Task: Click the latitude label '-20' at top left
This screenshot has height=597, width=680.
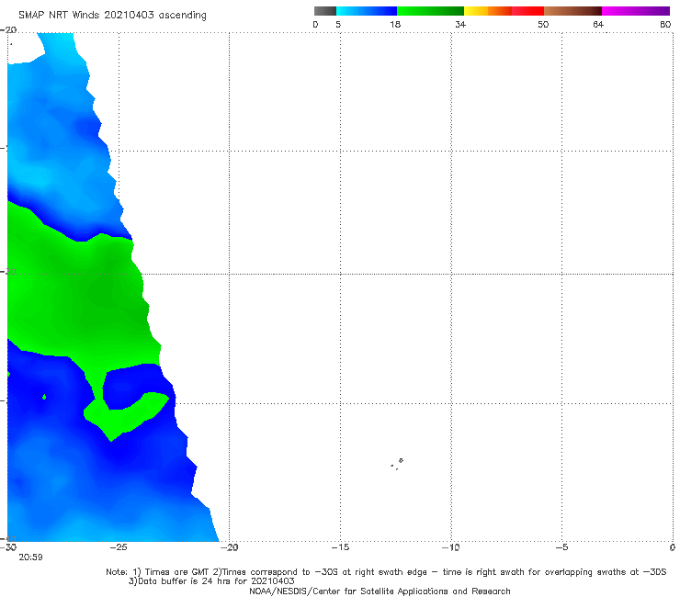Action: (8, 30)
